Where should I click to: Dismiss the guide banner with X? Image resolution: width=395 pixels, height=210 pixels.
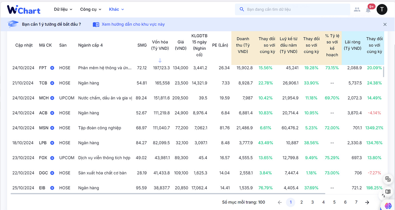tap(385, 24)
